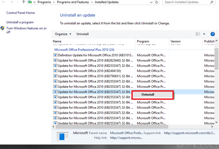Refresh the Installed Updates list
Image resolution: width=219 pixels, height=149 pixels.
(x=157, y=2)
